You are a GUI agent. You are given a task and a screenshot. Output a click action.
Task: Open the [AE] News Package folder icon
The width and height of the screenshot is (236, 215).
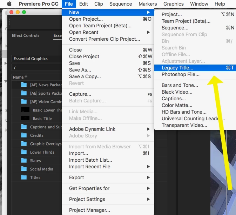(x=24, y=85)
